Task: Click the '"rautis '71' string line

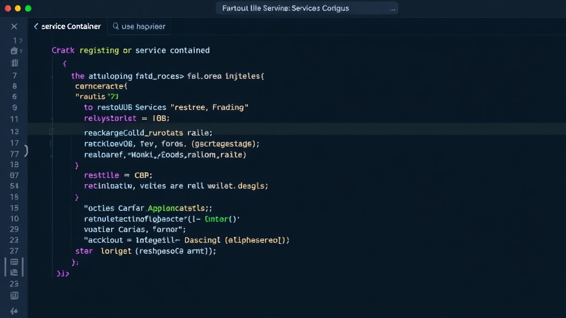Action: (x=97, y=97)
